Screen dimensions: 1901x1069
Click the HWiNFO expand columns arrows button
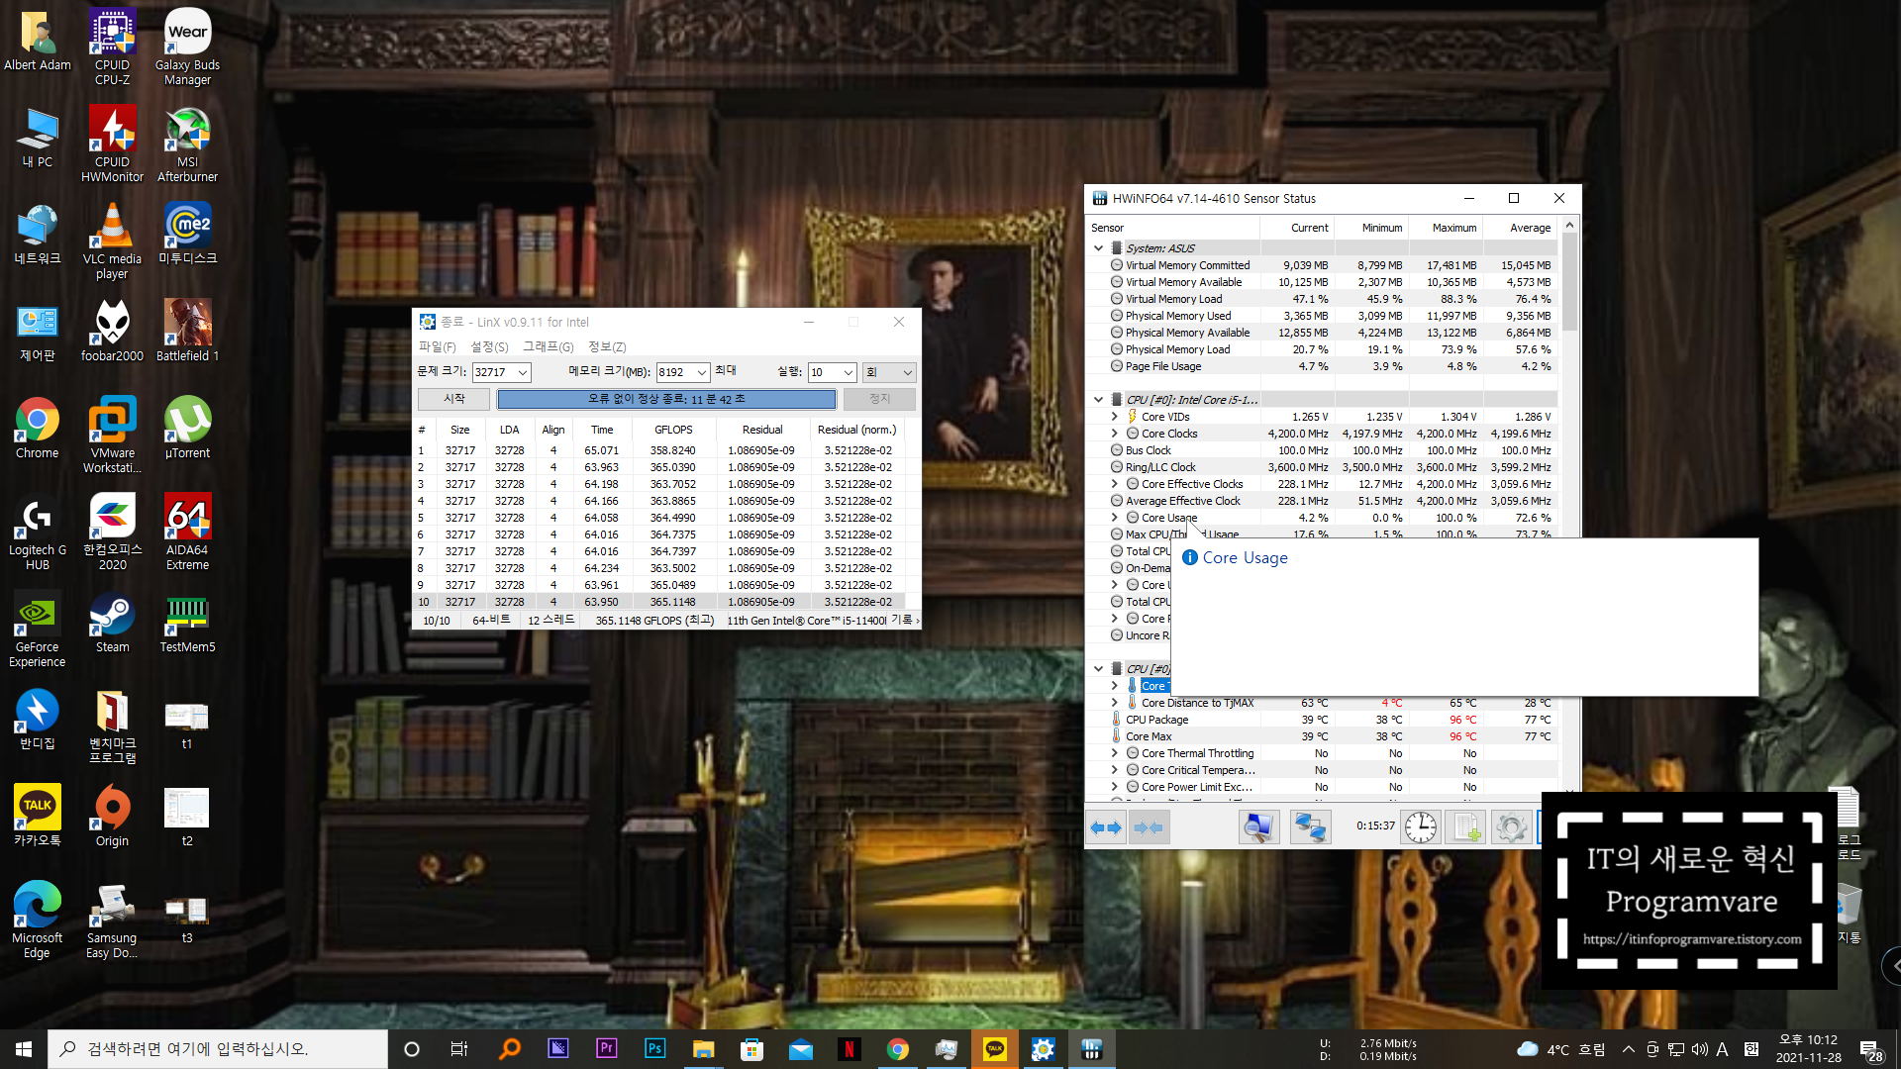click(1106, 827)
